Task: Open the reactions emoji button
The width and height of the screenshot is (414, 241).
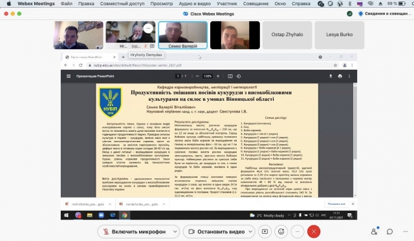Action: [x=281, y=231]
